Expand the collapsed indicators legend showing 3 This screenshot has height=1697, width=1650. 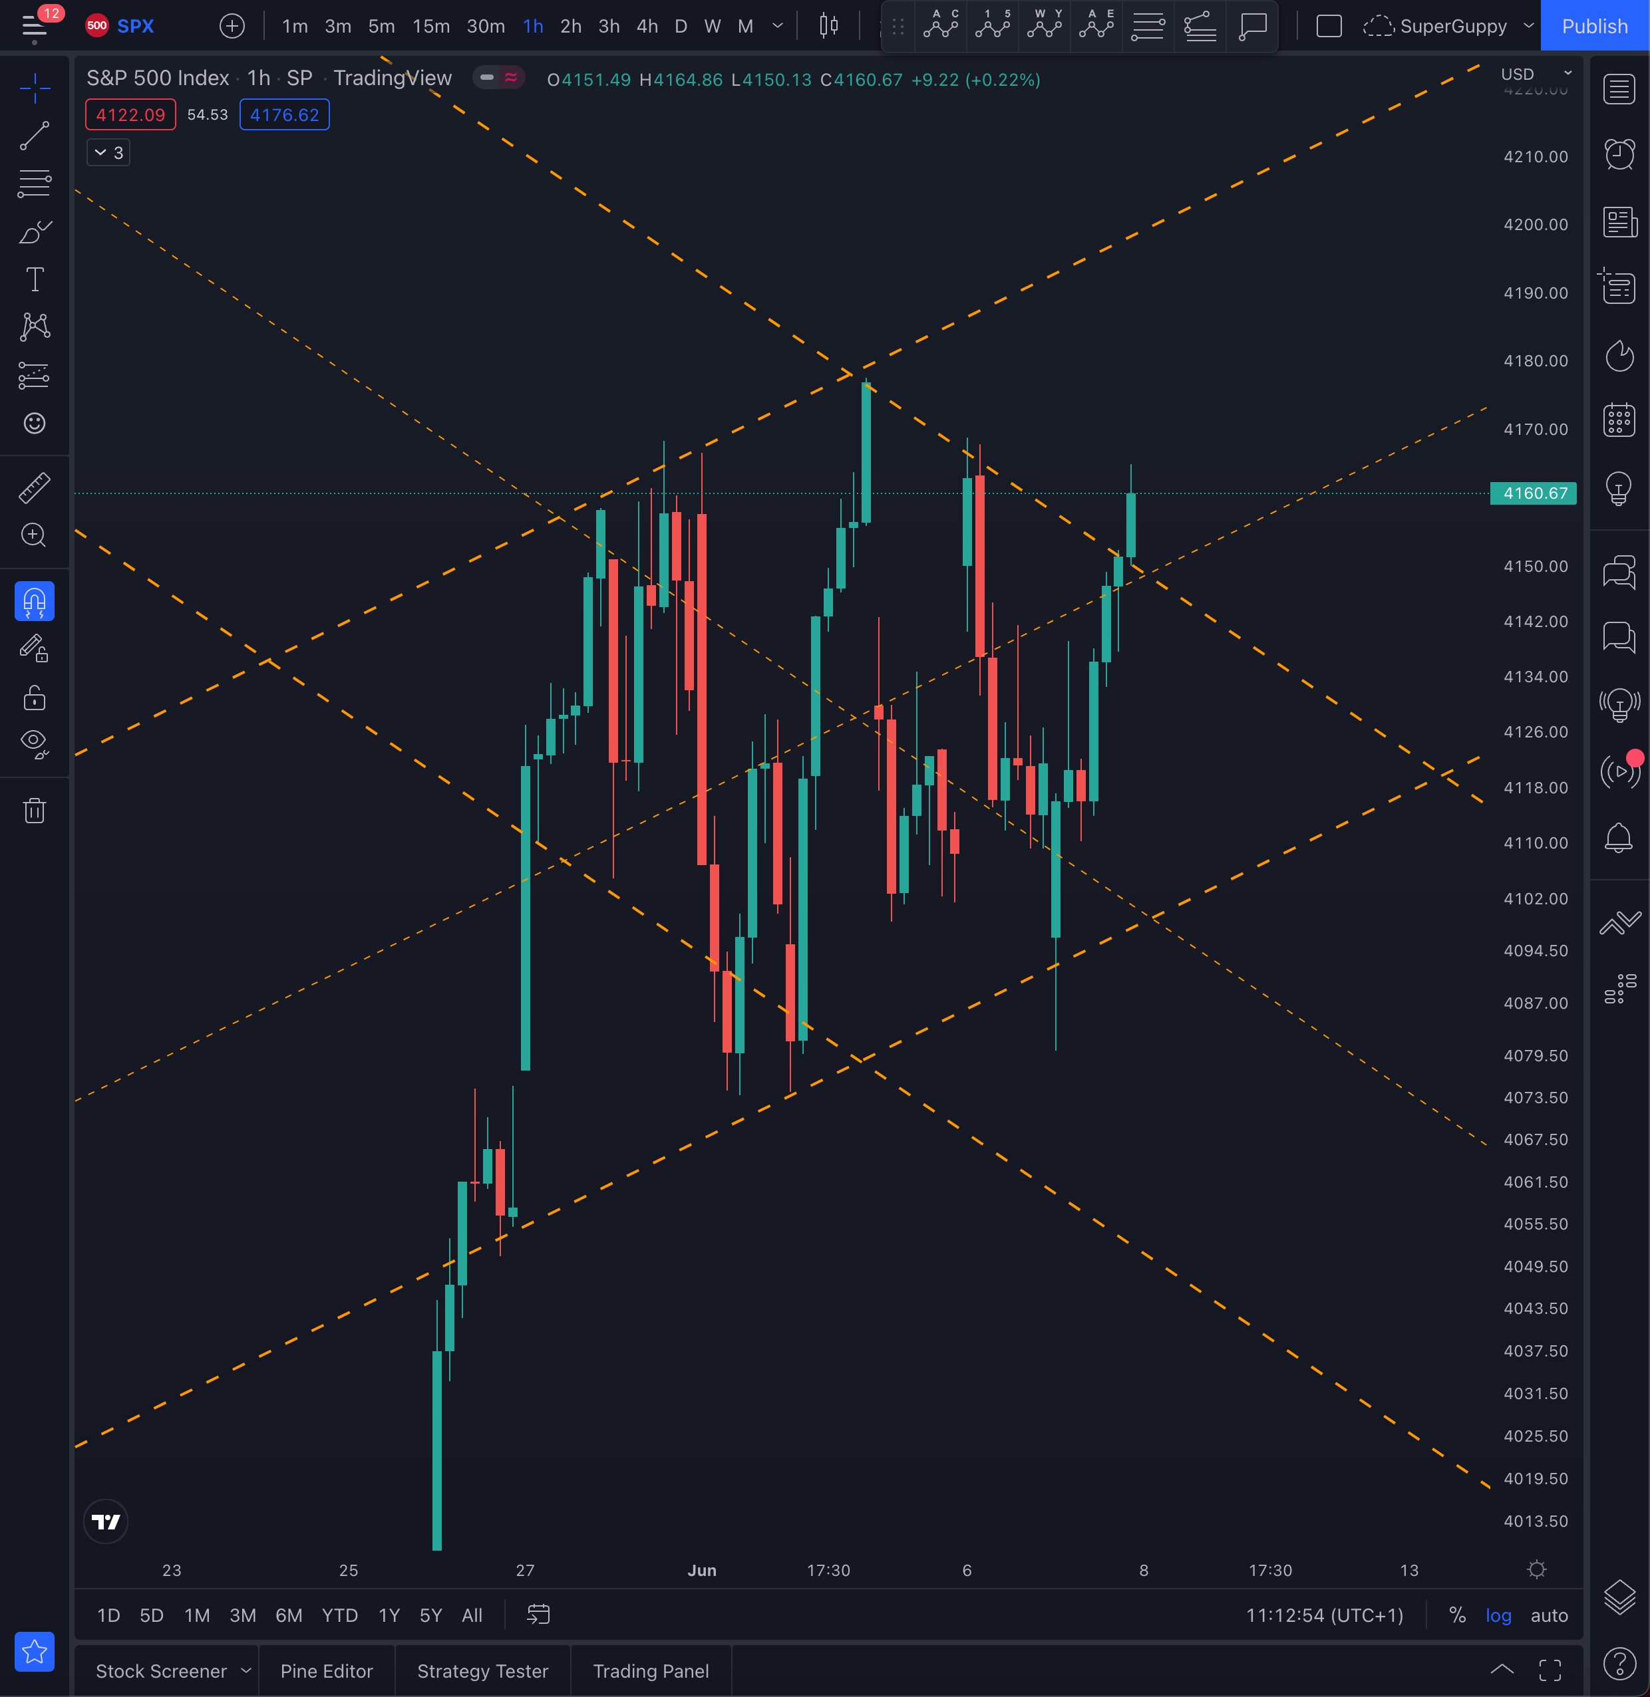[x=108, y=152]
